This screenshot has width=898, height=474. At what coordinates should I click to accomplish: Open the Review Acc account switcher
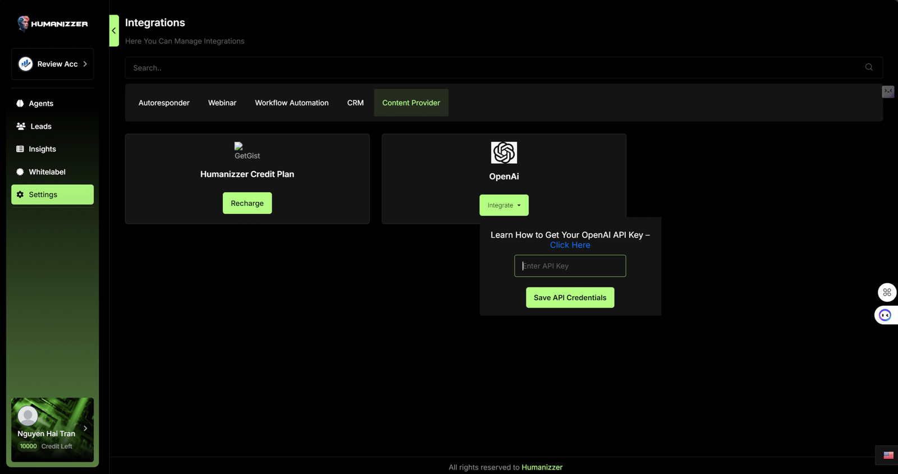click(x=52, y=64)
